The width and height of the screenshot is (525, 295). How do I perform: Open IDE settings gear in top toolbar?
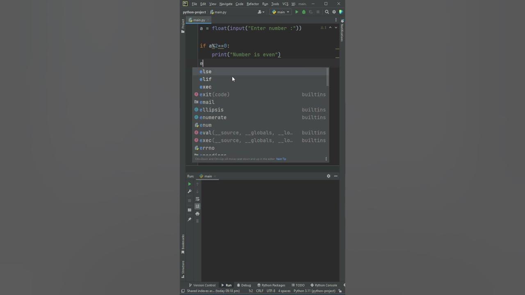334,12
